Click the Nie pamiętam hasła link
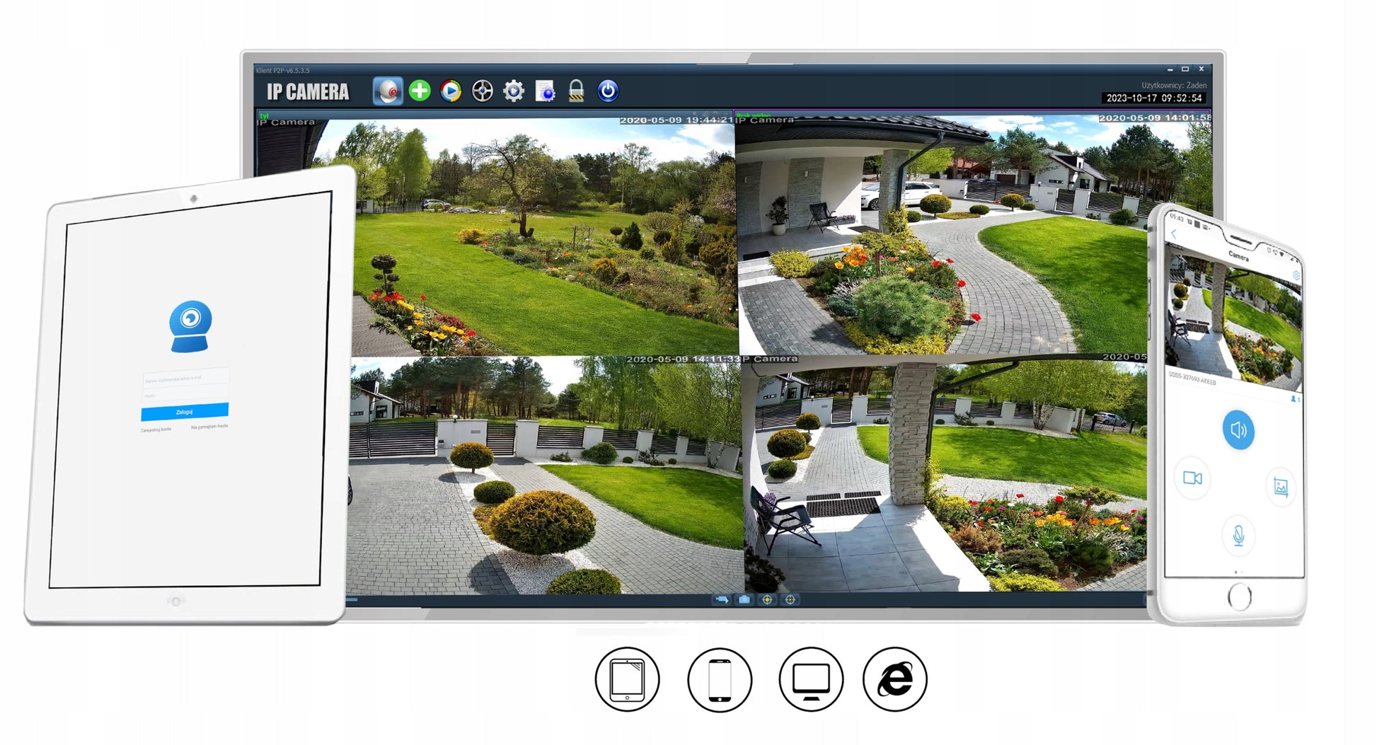The width and height of the screenshot is (1377, 745). coord(209,427)
